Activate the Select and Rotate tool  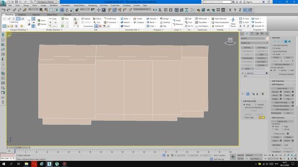coord(67,10)
